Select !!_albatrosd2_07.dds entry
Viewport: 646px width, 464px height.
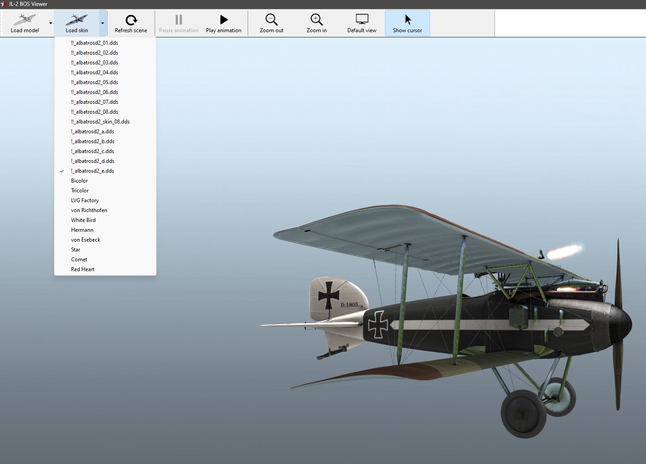coord(105,102)
